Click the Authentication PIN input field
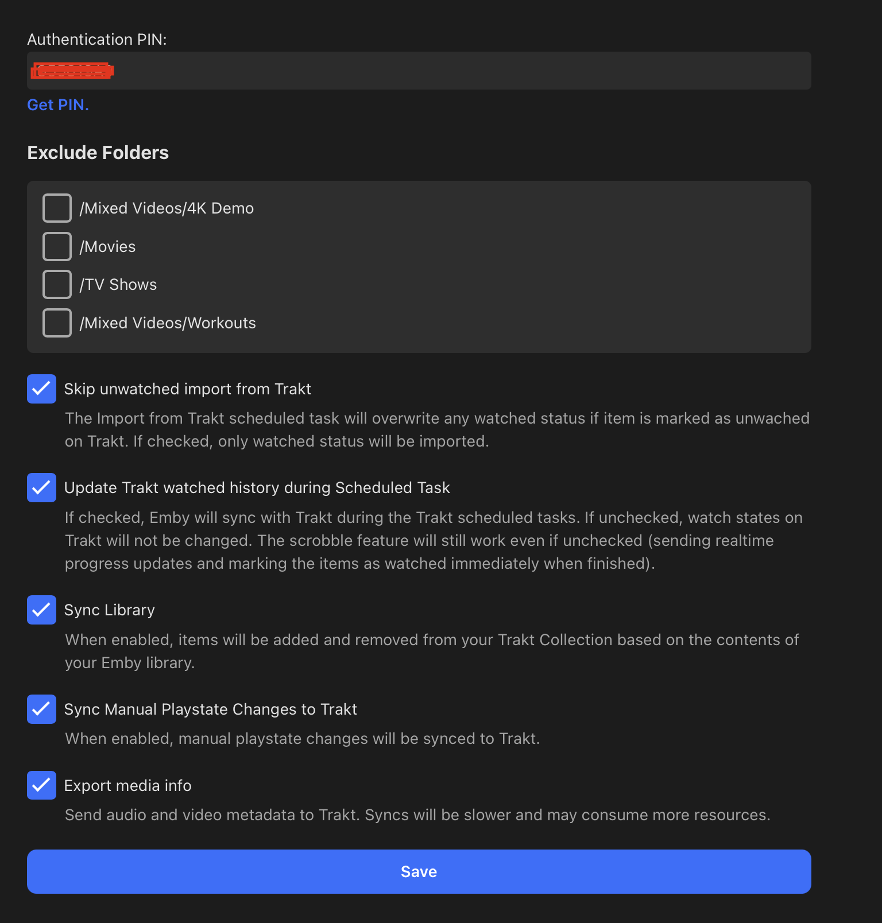882x923 pixels. (x=419, y=71)
